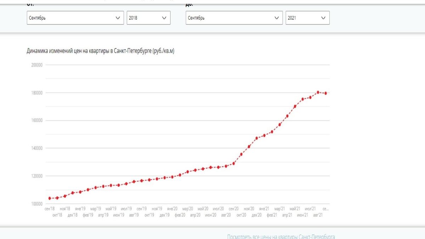Open the end year dropdown showing 2021
Image resolution: width=425 pixels, height=239 pixels.
click(x=307, y=18)
